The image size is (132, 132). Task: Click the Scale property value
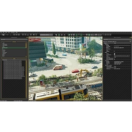tap(117, 64)
